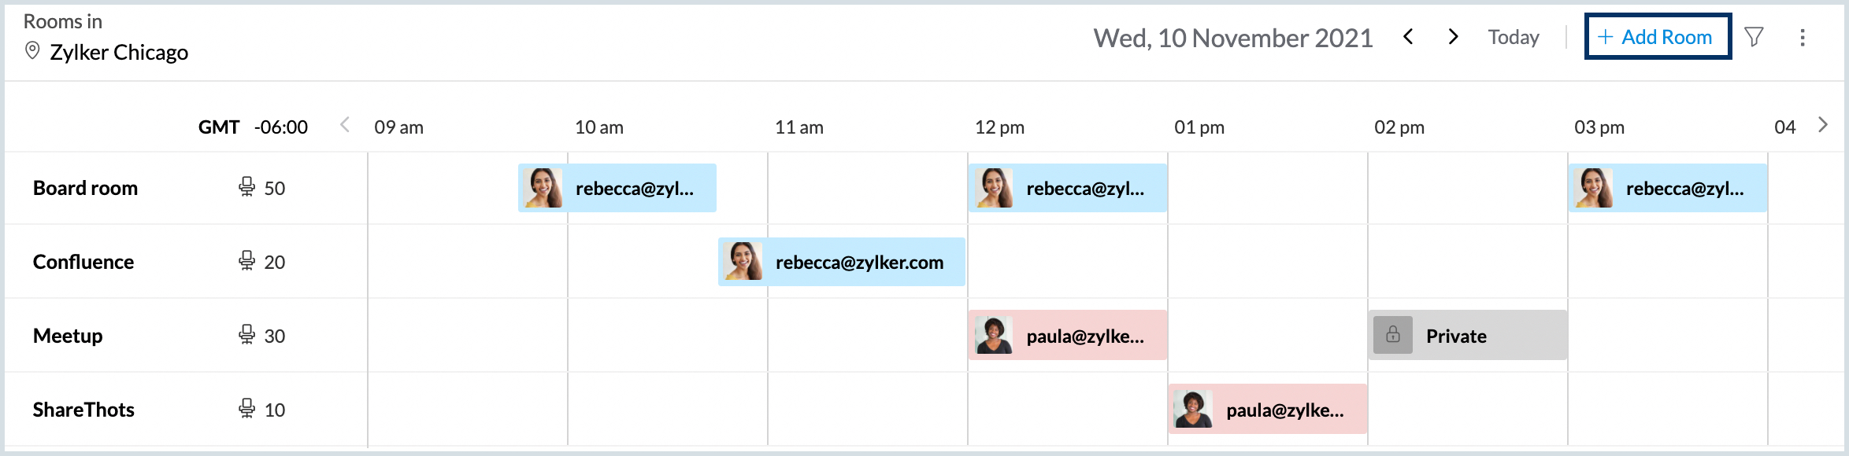Click the ShareThots capacity seat icon

coord(246,409)
